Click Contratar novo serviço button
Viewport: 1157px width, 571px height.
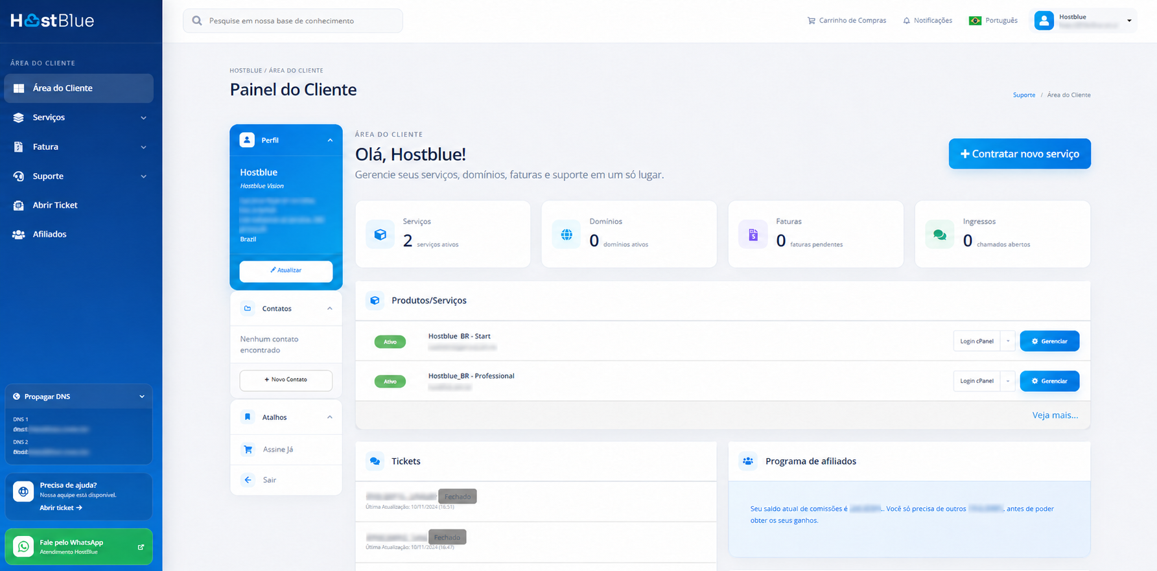pyautogui.click(x=1020, y=154)
